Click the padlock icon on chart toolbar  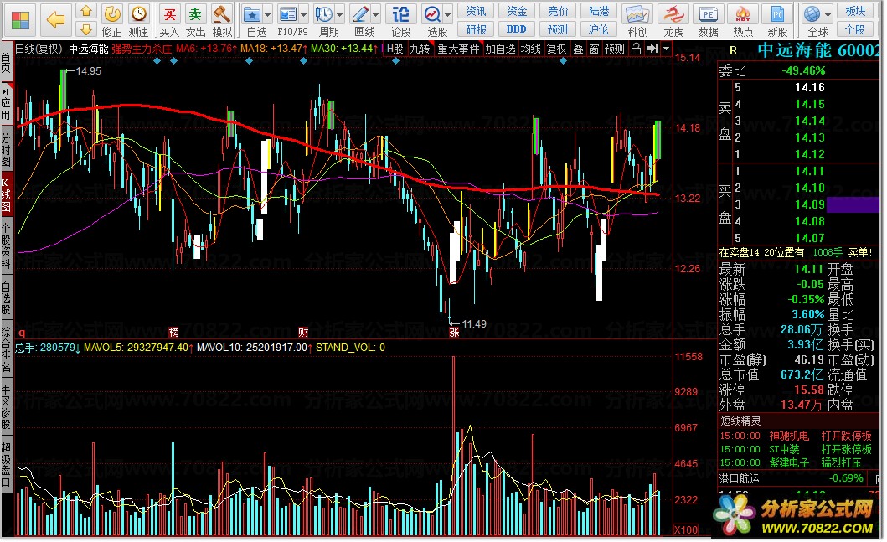pos(636,49)
